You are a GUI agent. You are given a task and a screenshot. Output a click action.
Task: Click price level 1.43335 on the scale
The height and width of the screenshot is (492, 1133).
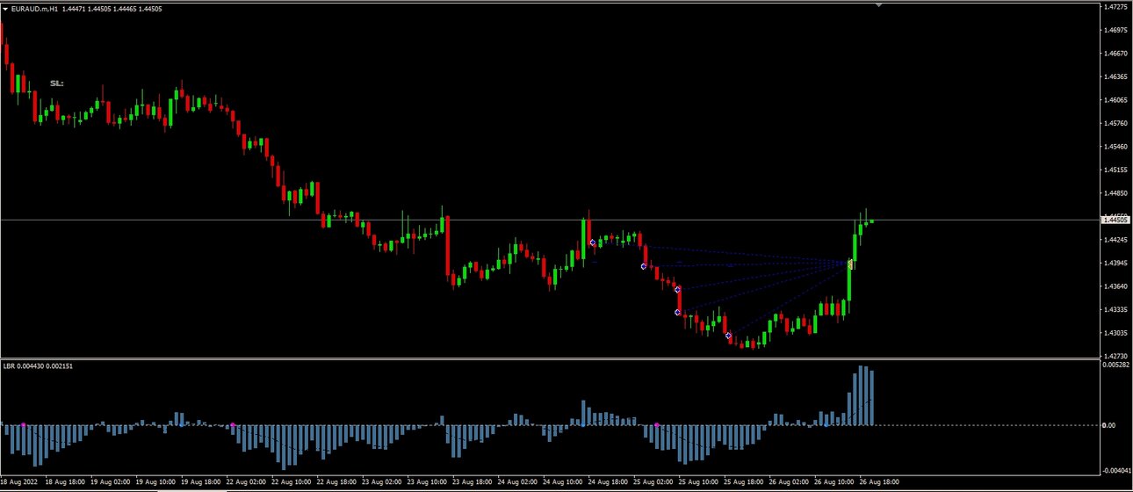click(1116, 310)
